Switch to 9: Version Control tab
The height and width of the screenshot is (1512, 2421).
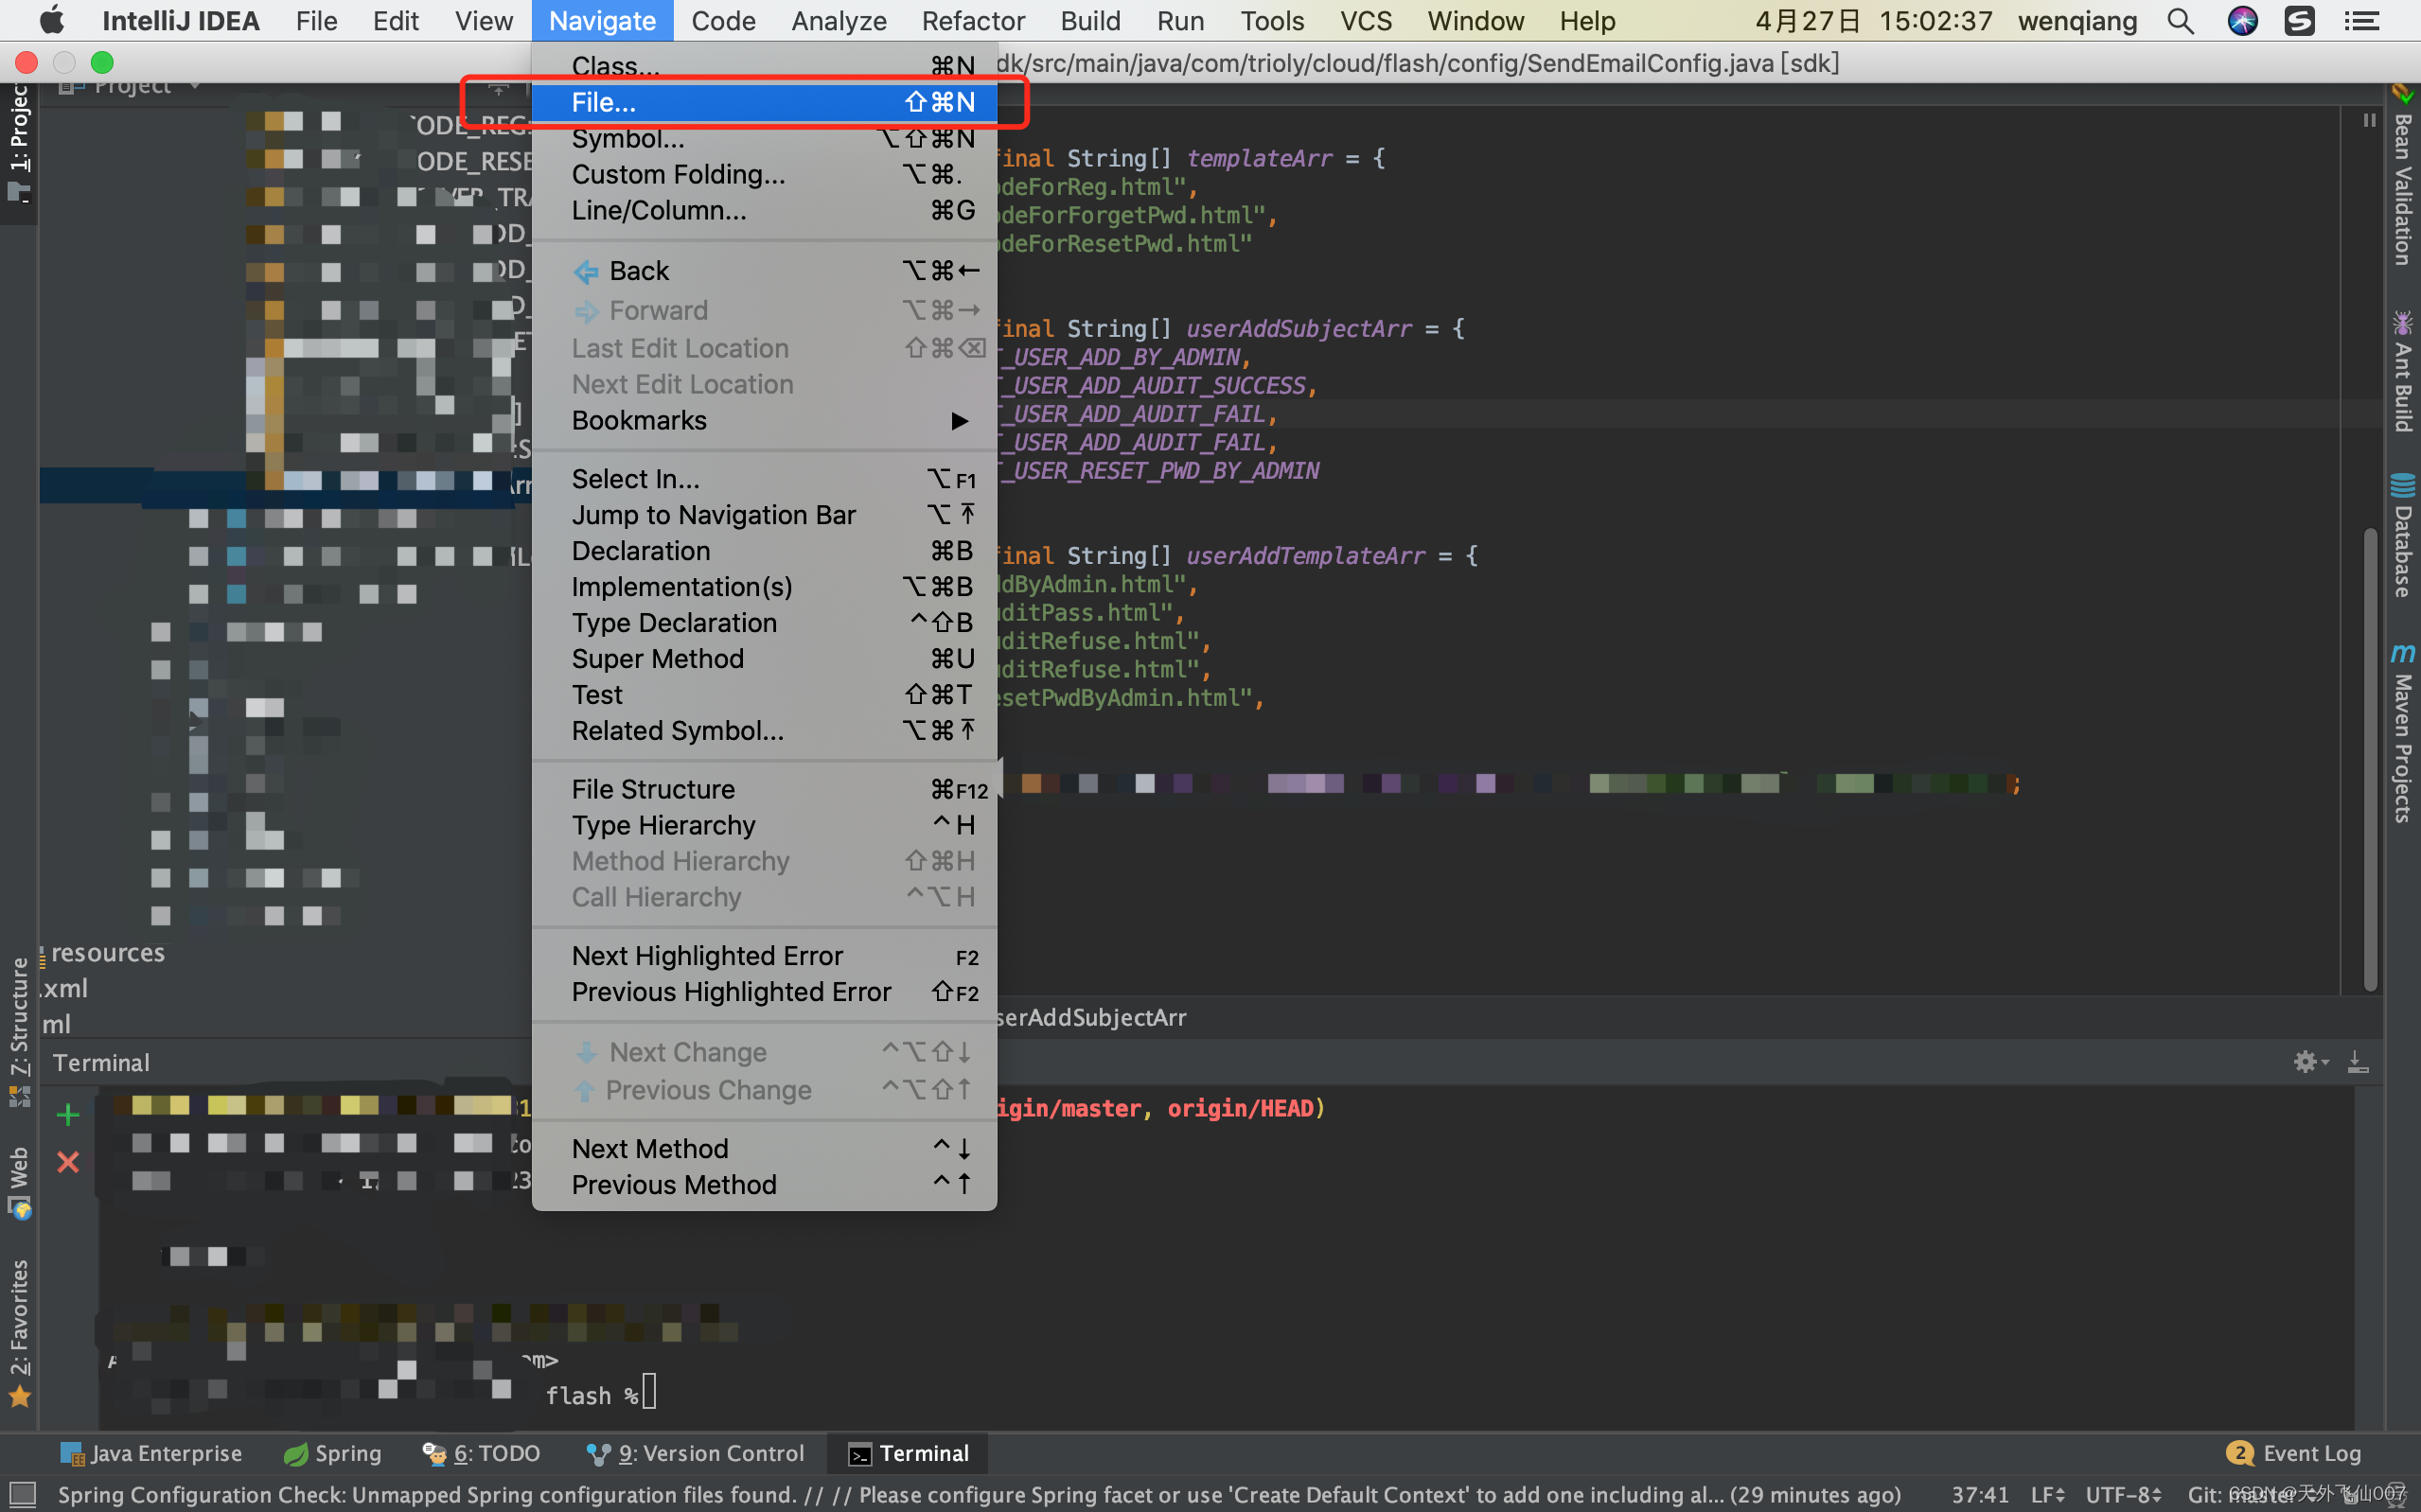tap(696, 1453)
